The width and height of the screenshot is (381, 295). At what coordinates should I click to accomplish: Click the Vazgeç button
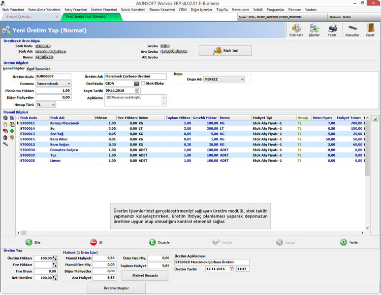click(x=285, y=242)
